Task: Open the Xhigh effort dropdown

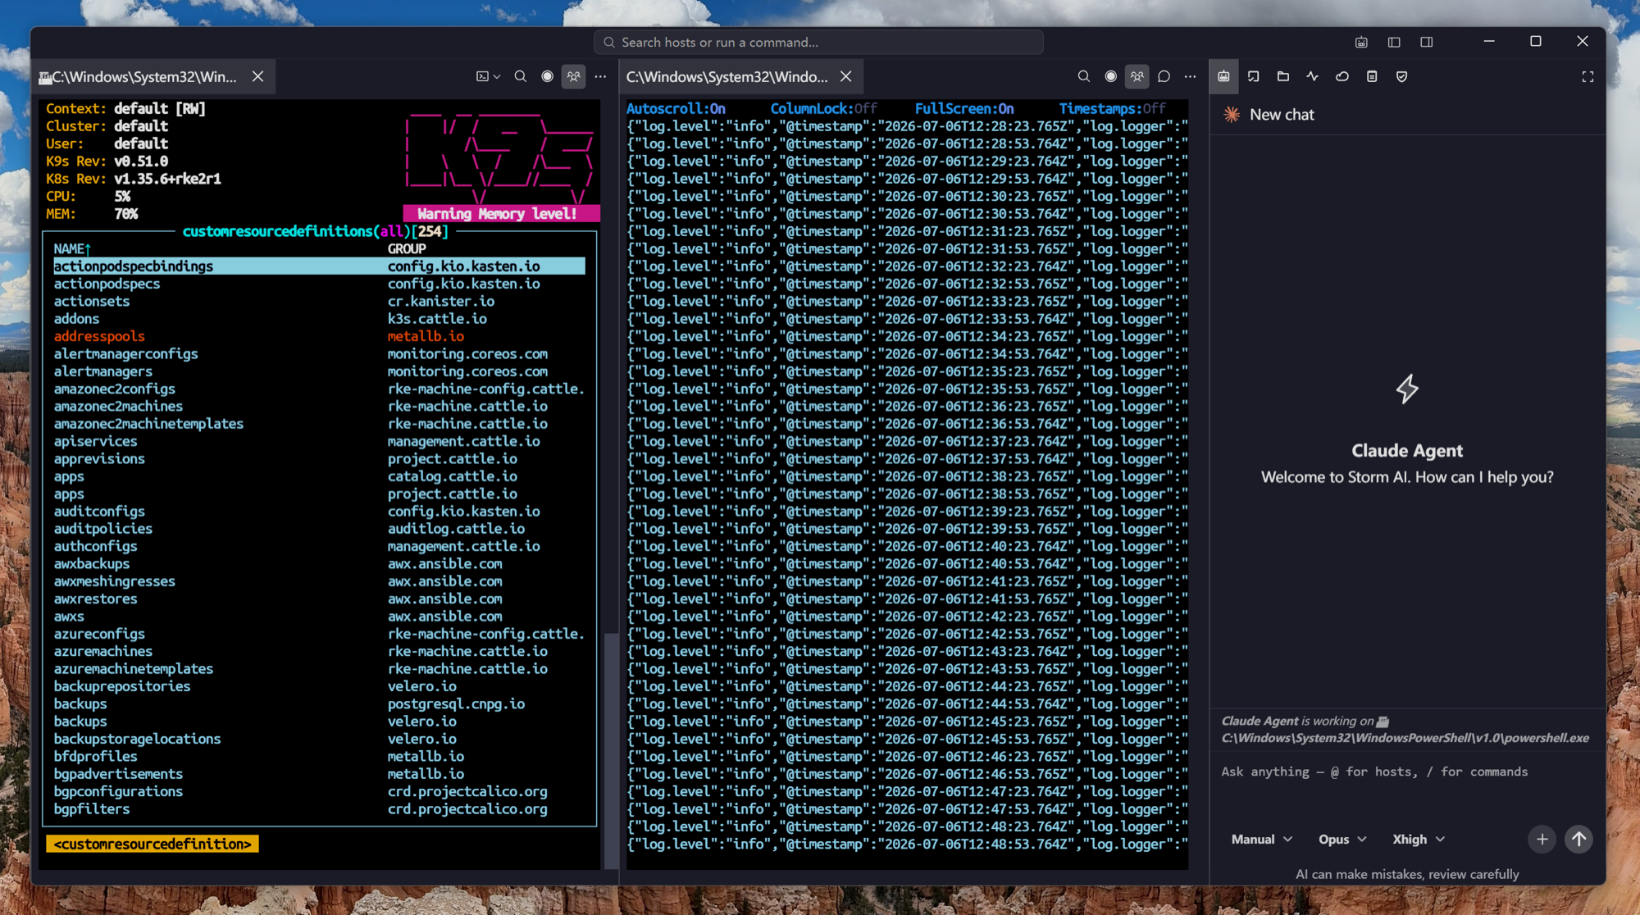Action: 1419,839
